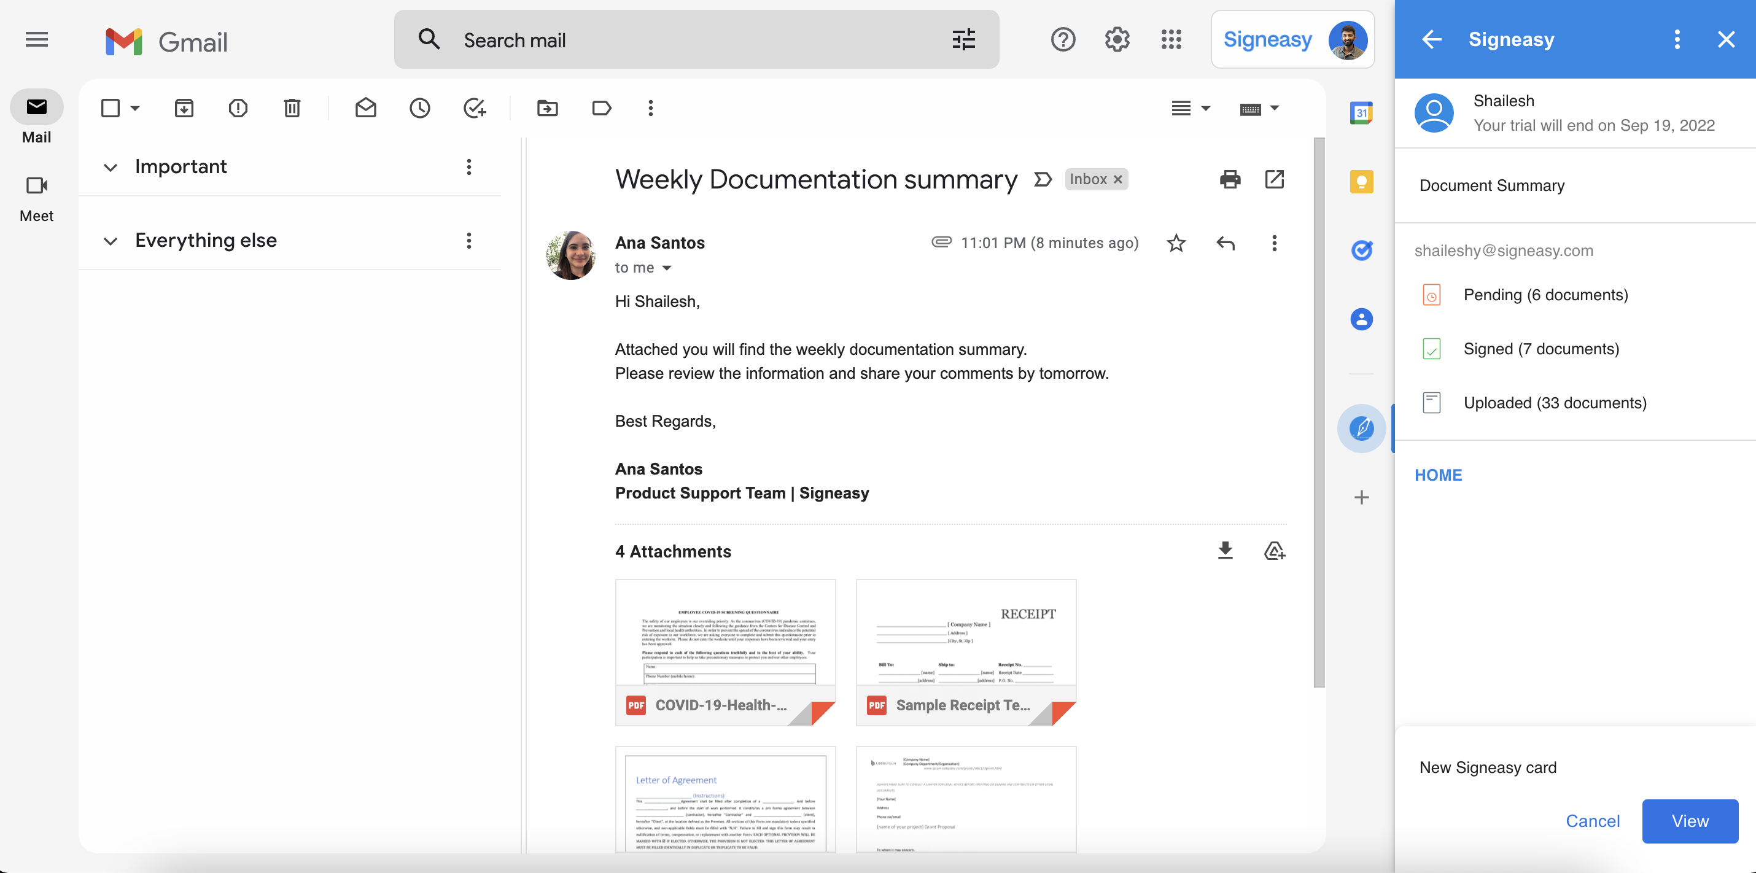Viewport: 1756px width, 873px height.
Task: Open Google Contacts side panel
Action: (x=1361, y=319)
